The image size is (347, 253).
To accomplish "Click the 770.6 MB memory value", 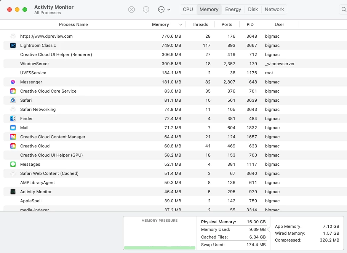I will click(171, 36).
